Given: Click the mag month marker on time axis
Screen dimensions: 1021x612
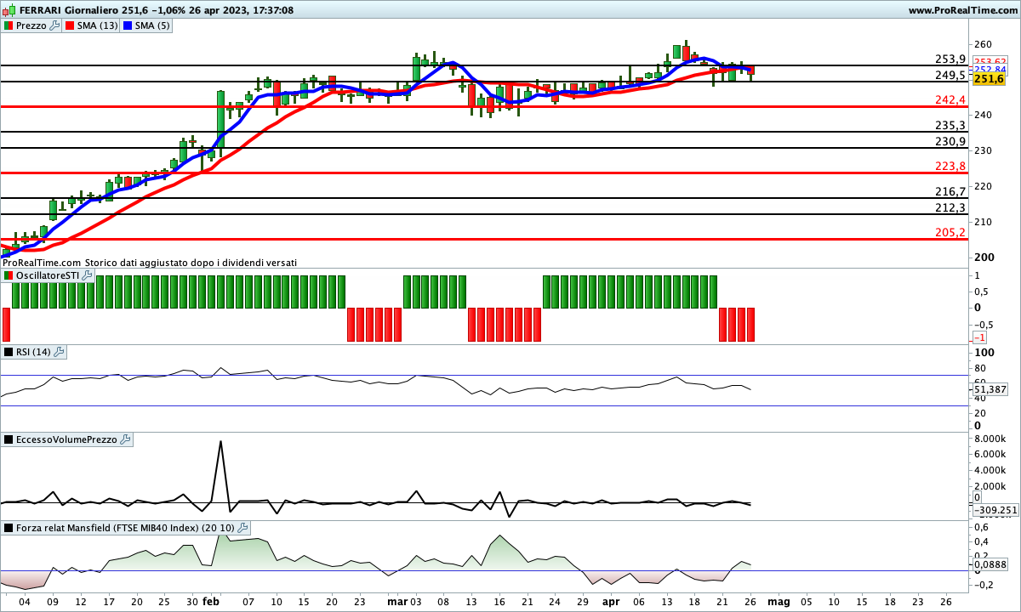Looking at the screenshot, I should click(x=779, y=601).
